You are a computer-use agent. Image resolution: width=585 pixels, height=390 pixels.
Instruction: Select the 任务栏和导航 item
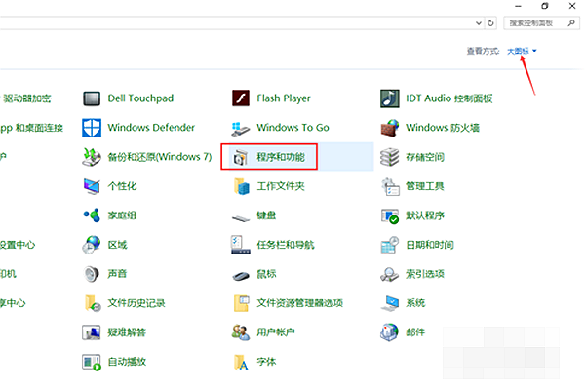click(286, 245)
